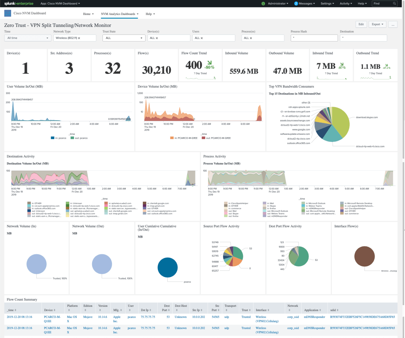Remove the Wireless (802.11) network type filter
This screenshot has width=405, height=338.
coord(79,38)
